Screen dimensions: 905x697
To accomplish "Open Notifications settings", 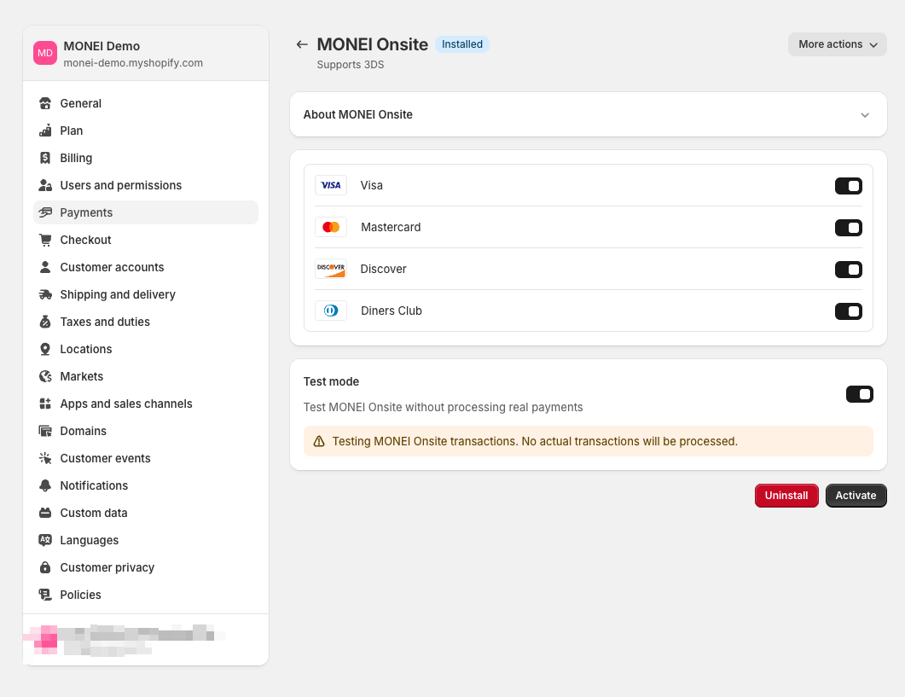I will 146,485.
